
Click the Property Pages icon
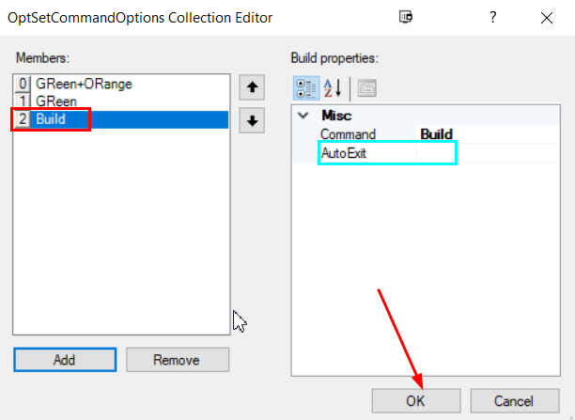coord(366,88)
